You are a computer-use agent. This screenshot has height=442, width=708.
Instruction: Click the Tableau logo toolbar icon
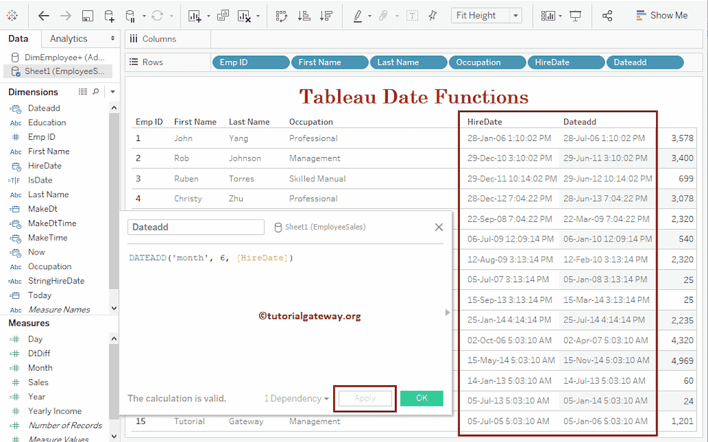[12, 15]
